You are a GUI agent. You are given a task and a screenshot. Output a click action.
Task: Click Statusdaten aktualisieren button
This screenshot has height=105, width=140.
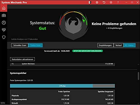click(22, 59)
